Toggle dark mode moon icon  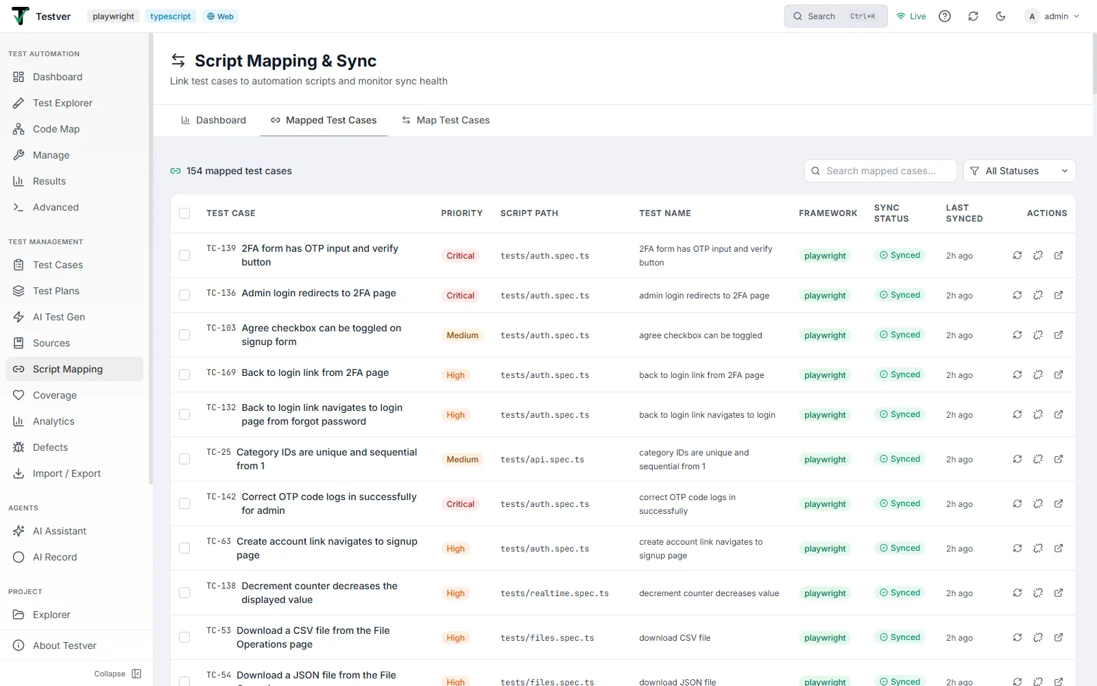(x=1000, y=16)
